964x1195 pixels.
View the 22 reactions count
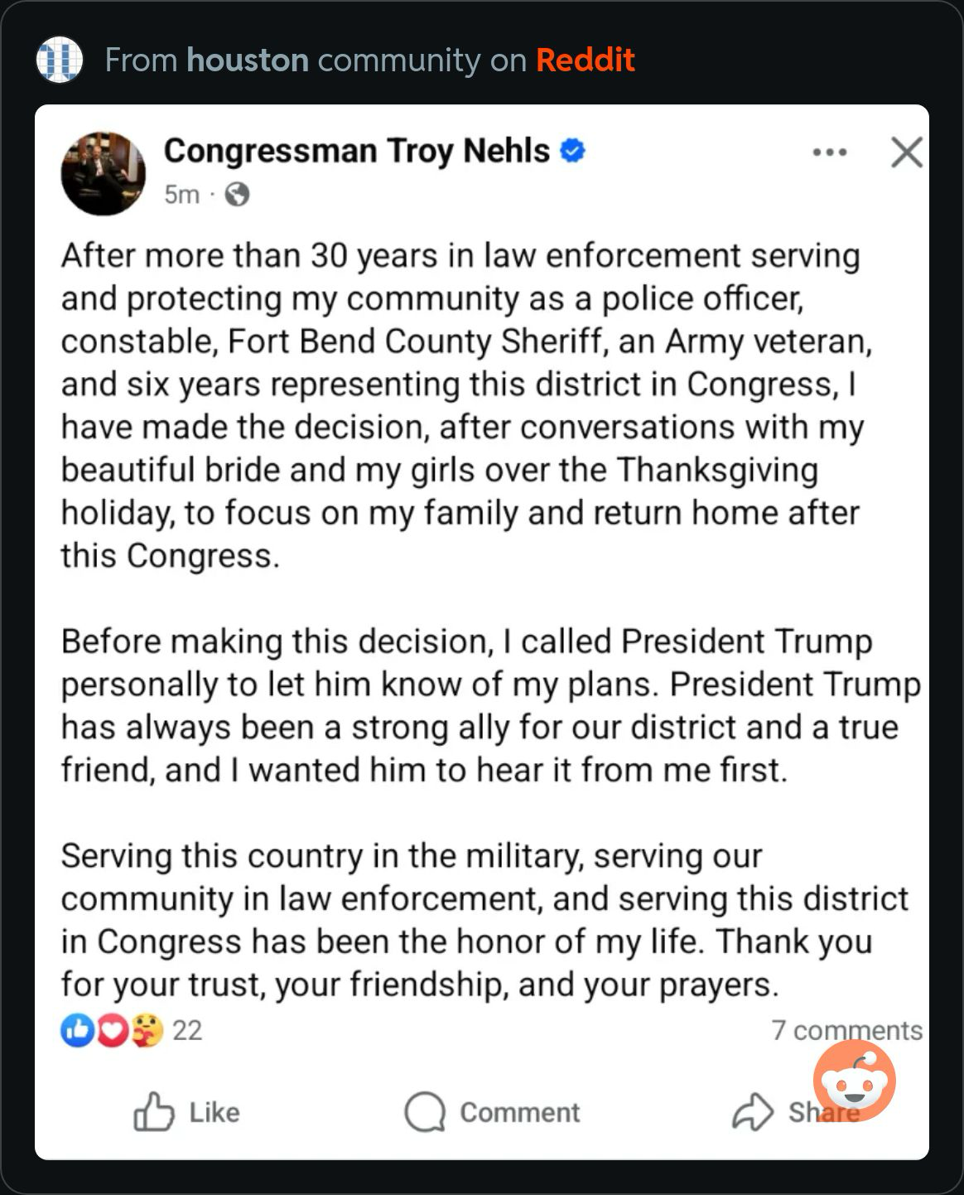coord(187,1030)
